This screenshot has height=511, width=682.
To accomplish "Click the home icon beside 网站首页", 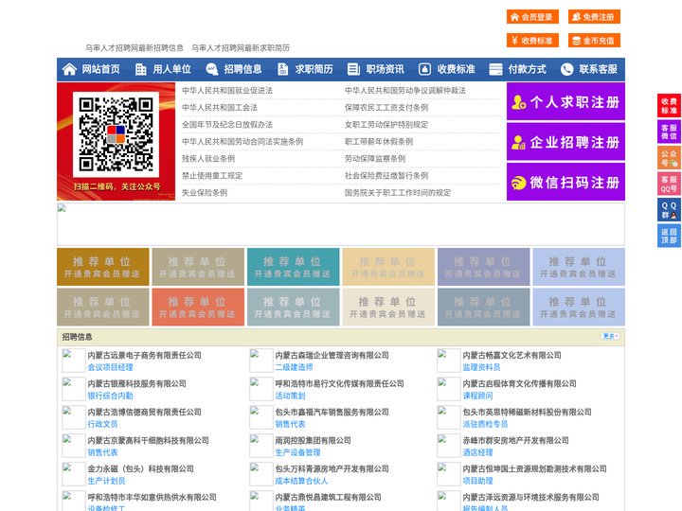I will [x=69, y=69].
